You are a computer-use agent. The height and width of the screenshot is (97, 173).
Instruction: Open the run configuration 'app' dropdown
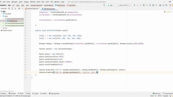[111, 5]
